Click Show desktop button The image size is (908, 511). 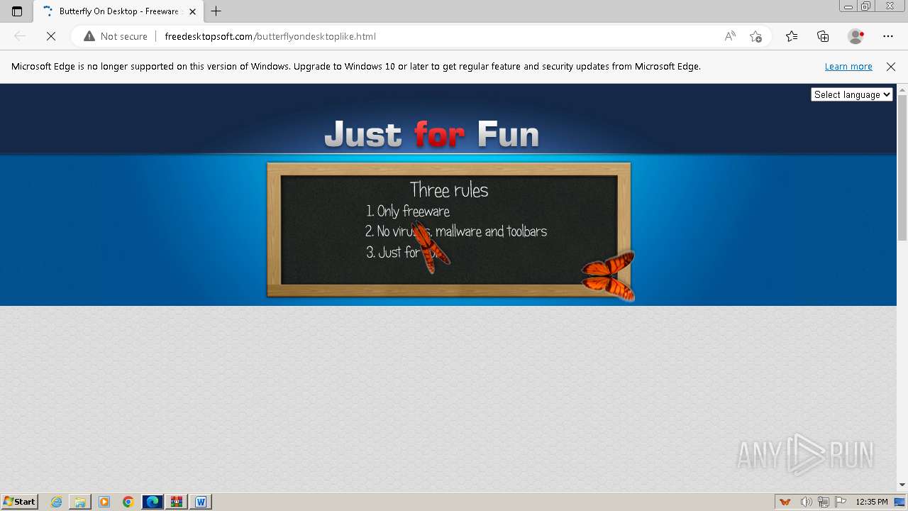pos(900,502)
